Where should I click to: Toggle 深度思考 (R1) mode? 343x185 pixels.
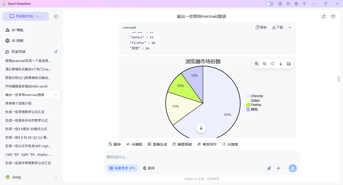coord(122,168)
